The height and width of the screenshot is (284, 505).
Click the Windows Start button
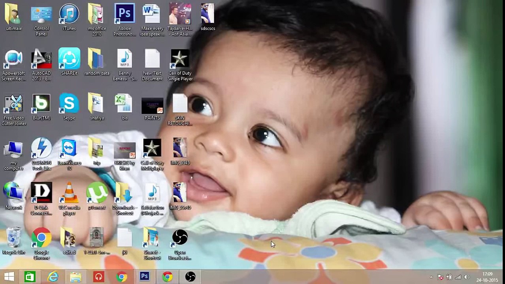coord(9,277)
